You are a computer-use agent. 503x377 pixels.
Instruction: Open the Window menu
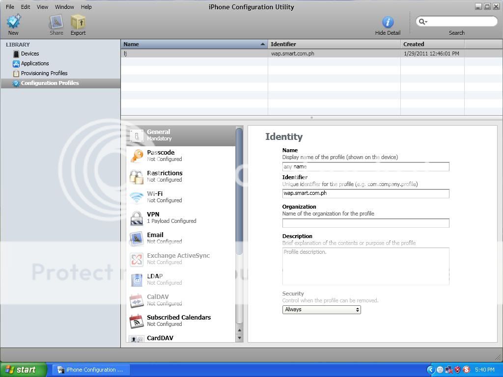click(x=64, y=7)
